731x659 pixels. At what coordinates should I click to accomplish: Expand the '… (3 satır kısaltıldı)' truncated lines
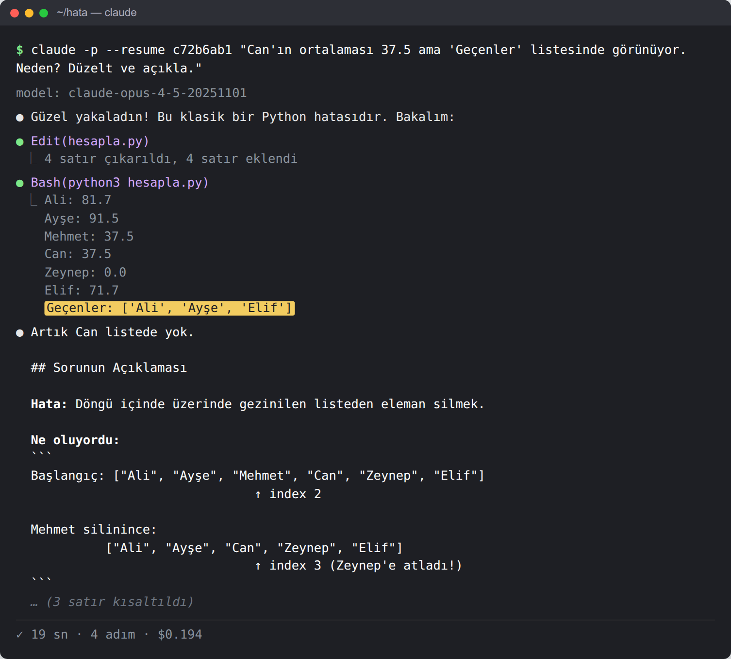click(112, 602)
